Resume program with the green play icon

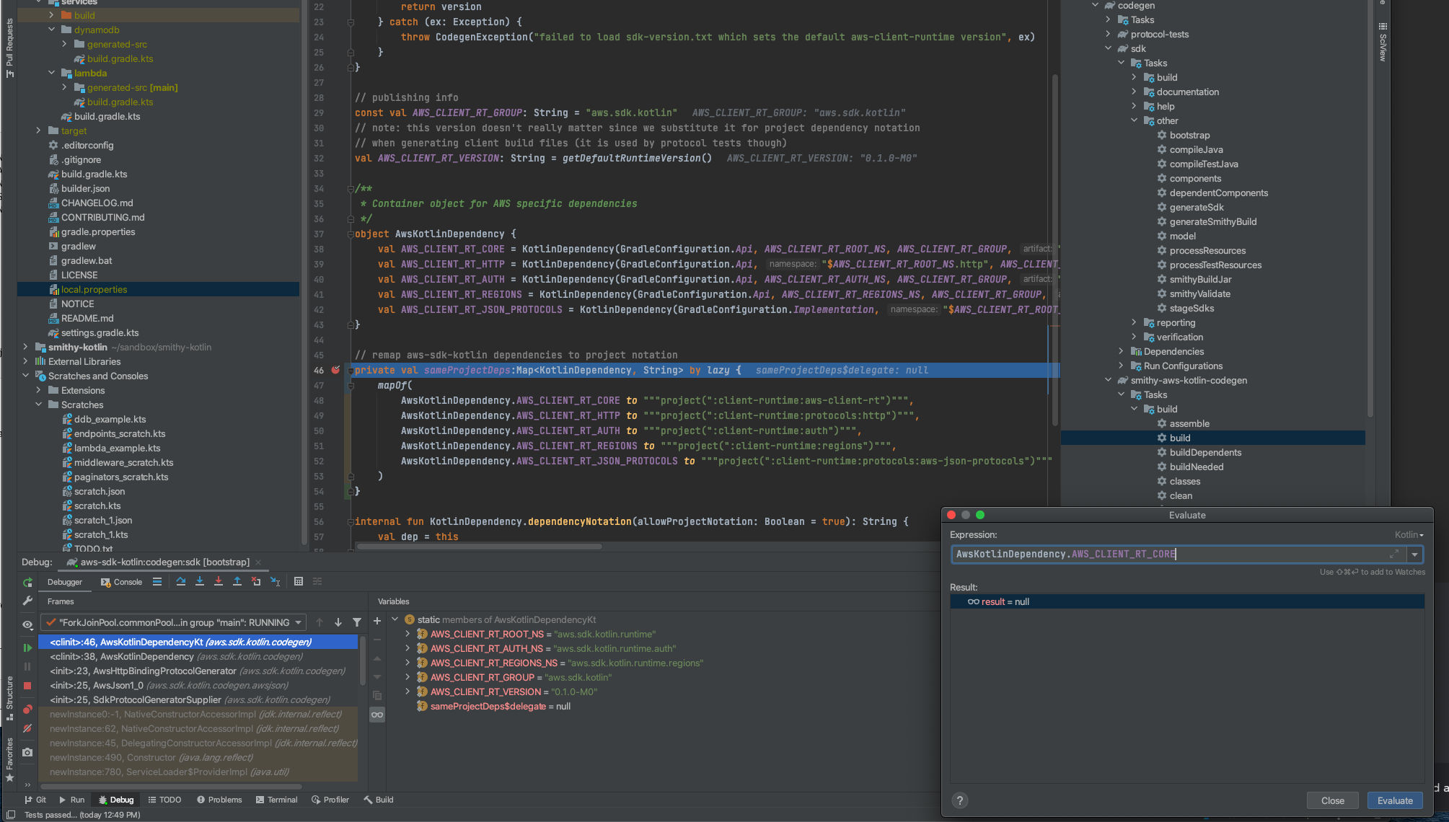click(27, 648)
